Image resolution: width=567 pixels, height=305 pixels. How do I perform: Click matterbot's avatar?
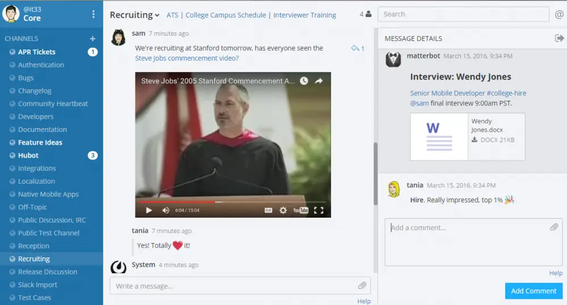(393, 59)
